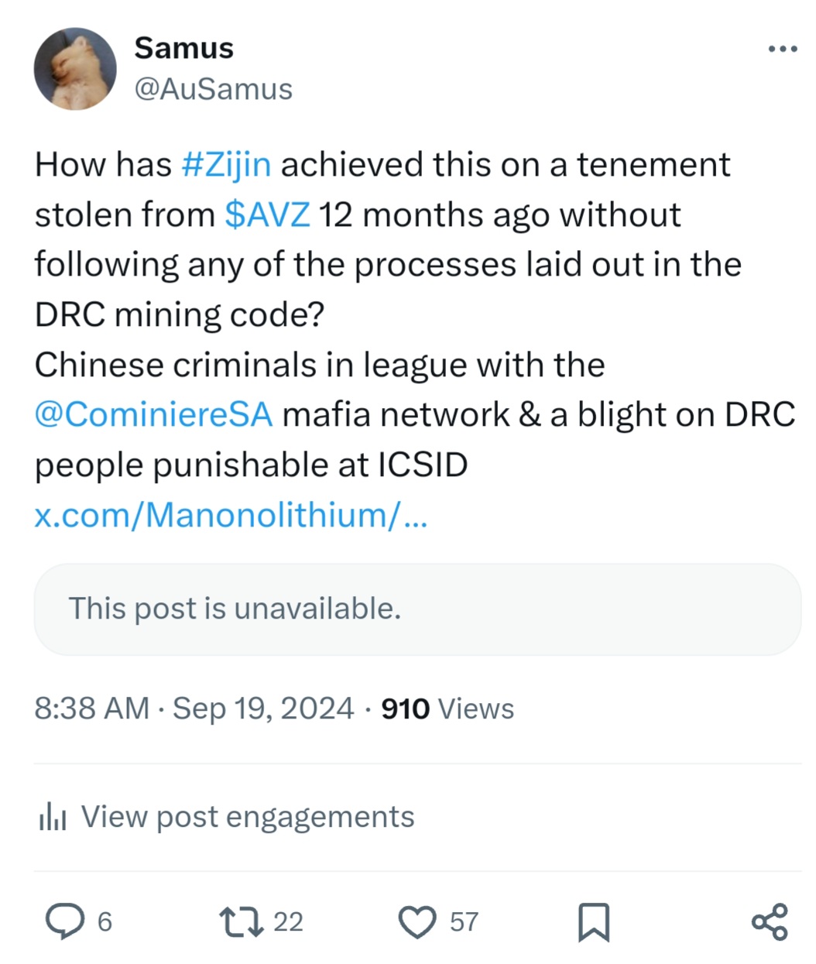Bookmark this post
This screenshot has height=964, width=816.
point(594,921)
